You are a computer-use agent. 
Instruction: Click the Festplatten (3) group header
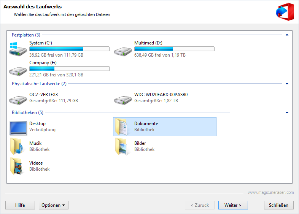coord(26,35)
